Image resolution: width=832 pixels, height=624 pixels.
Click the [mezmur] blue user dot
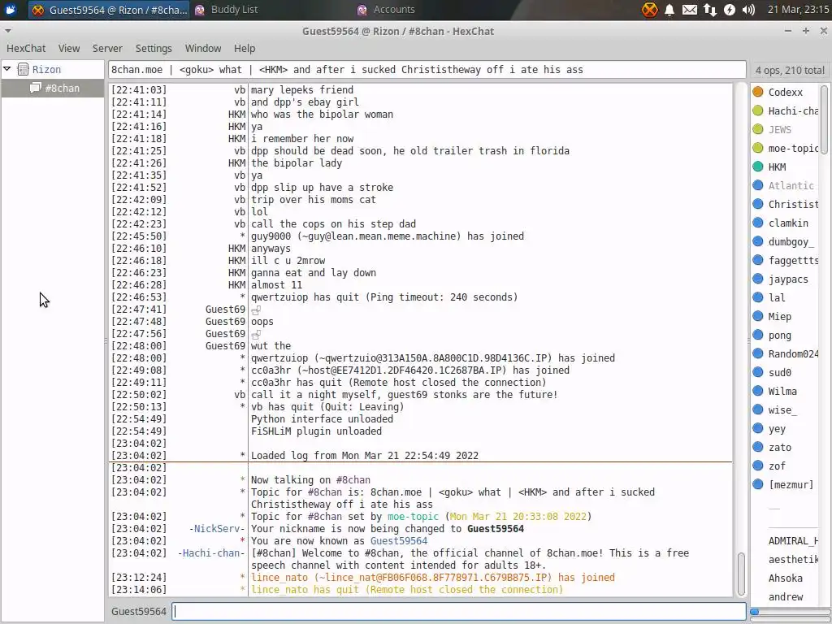point(758,484)
